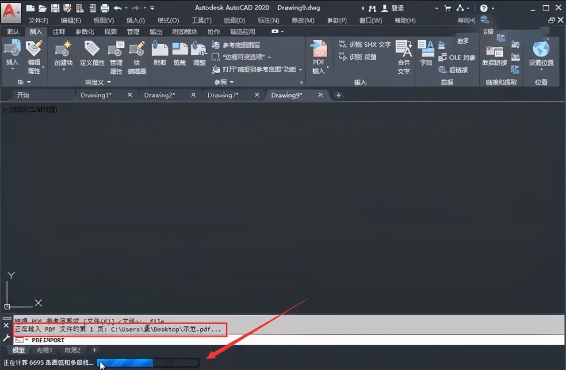Click the new drawing plus tab button
The image size is (566, 370).
(339, 95)
